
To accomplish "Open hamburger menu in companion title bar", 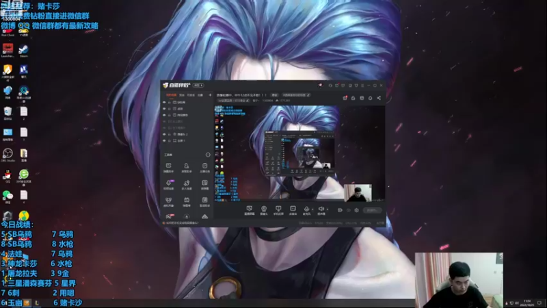I will pos(362,85).
